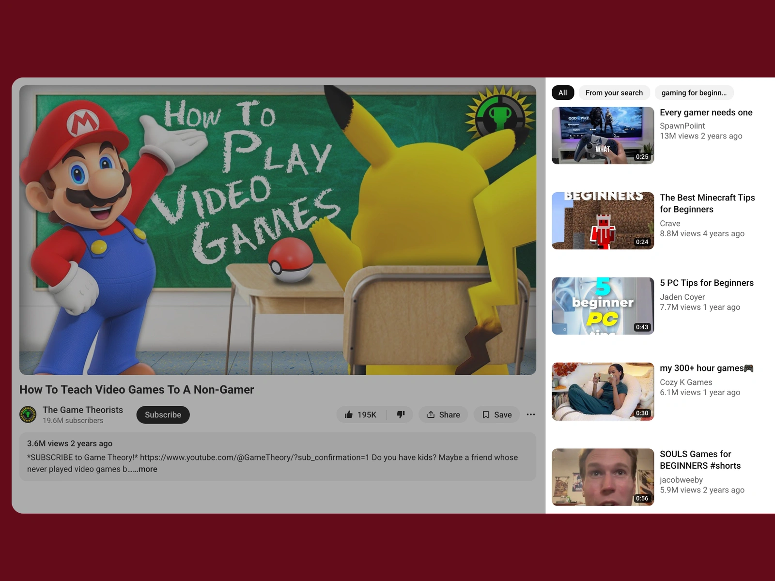Click the 0:25 duration badge
Viewport: 775px width, 581px height.
(642, 156)
